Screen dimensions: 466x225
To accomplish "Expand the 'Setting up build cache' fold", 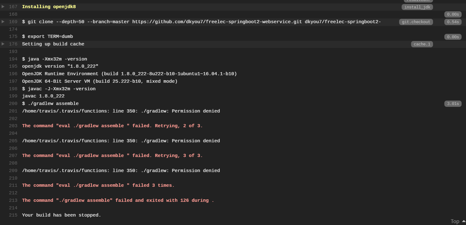I will coord(3,44).
